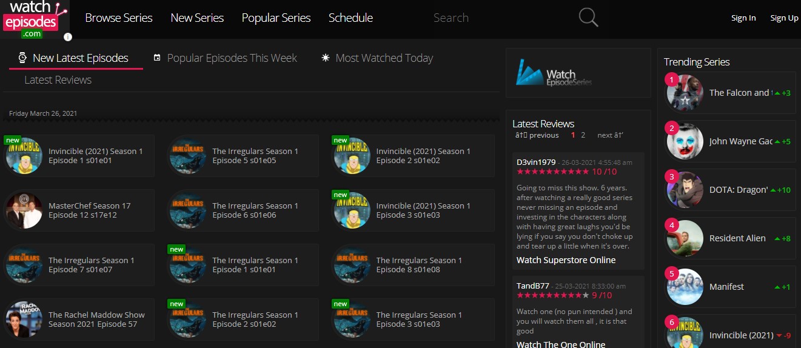Click the Trending Series heading
The height and width of the screenshot is (348, 801).
(697, 62)
